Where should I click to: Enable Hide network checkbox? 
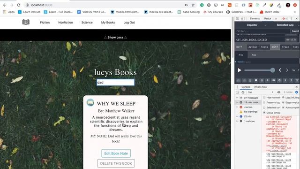click(x=264, y=98)
